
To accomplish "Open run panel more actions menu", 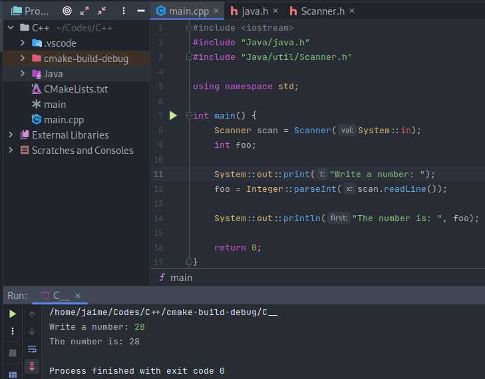I will coord(13,331).
